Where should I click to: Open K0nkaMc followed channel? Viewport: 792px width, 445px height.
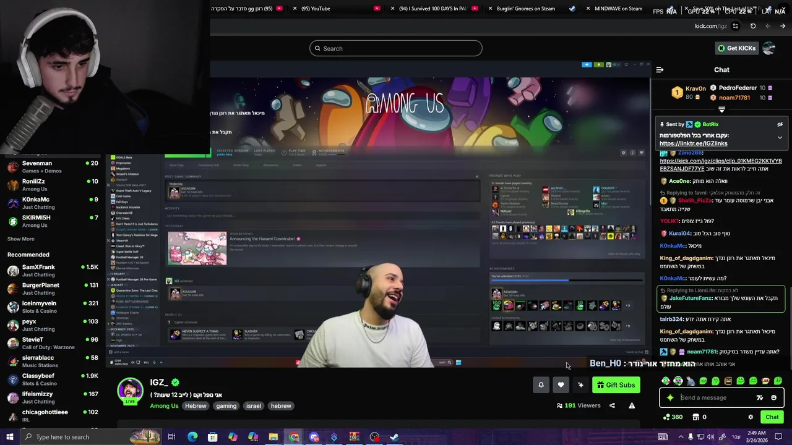tap(53, 203)
